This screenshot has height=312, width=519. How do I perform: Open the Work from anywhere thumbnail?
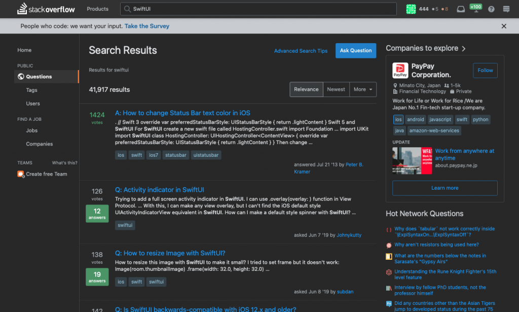412,161
